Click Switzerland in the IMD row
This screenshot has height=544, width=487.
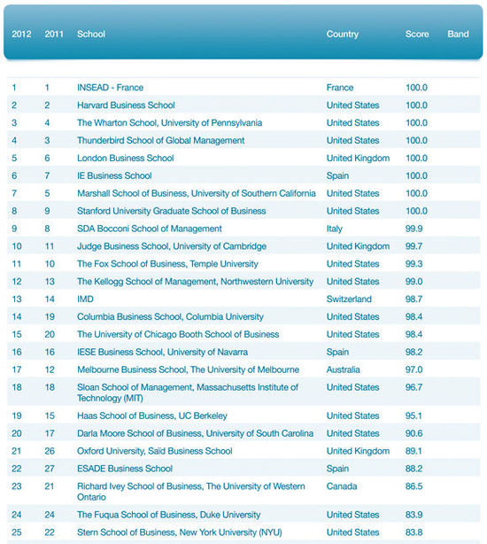pyautogui.click(x=349, y=299)
